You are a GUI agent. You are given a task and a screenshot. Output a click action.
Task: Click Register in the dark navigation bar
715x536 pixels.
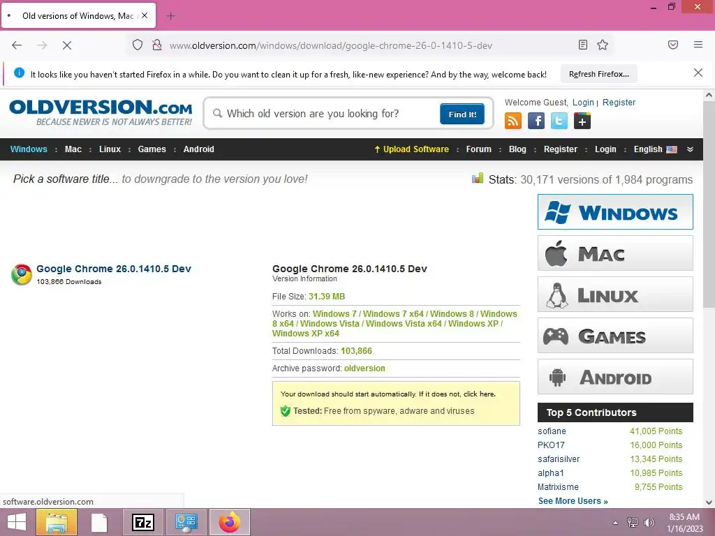coord(561,149)
